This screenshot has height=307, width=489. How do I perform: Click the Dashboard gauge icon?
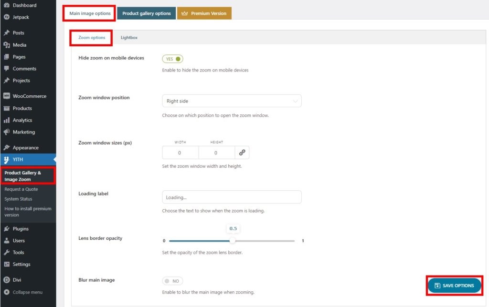[7, 5]
